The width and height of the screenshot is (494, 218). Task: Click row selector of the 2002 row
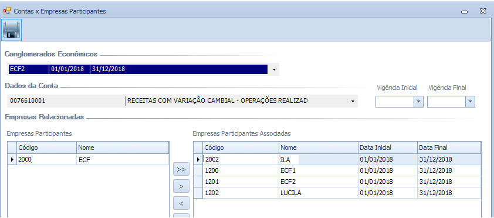198,160
